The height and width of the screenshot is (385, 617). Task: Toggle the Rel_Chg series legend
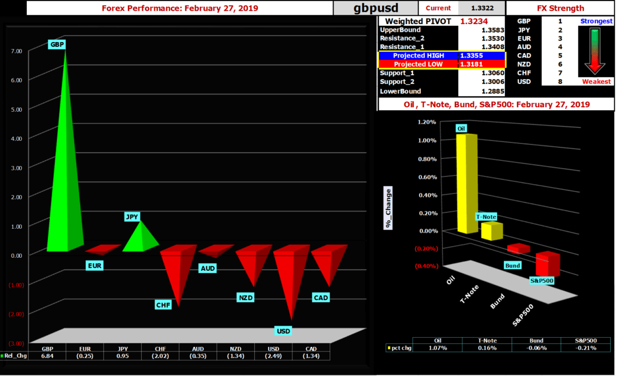coord(15,355)
